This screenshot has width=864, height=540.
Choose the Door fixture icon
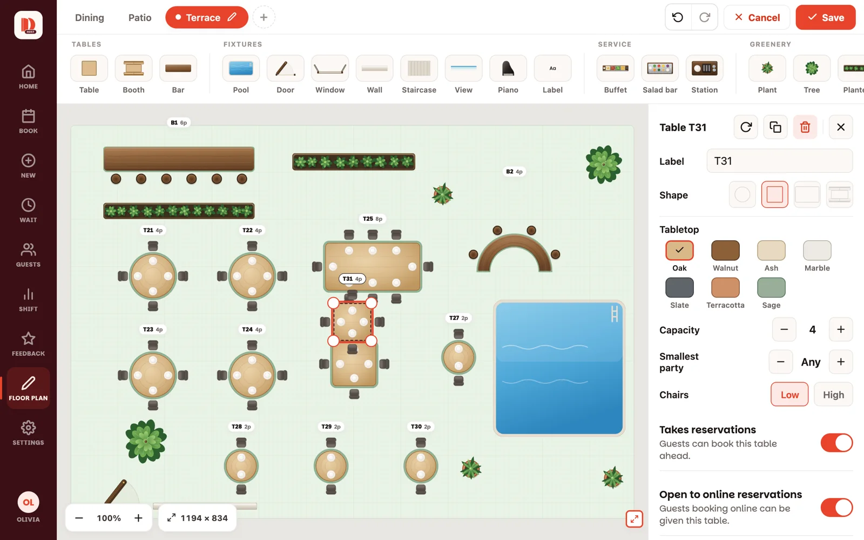286,69
